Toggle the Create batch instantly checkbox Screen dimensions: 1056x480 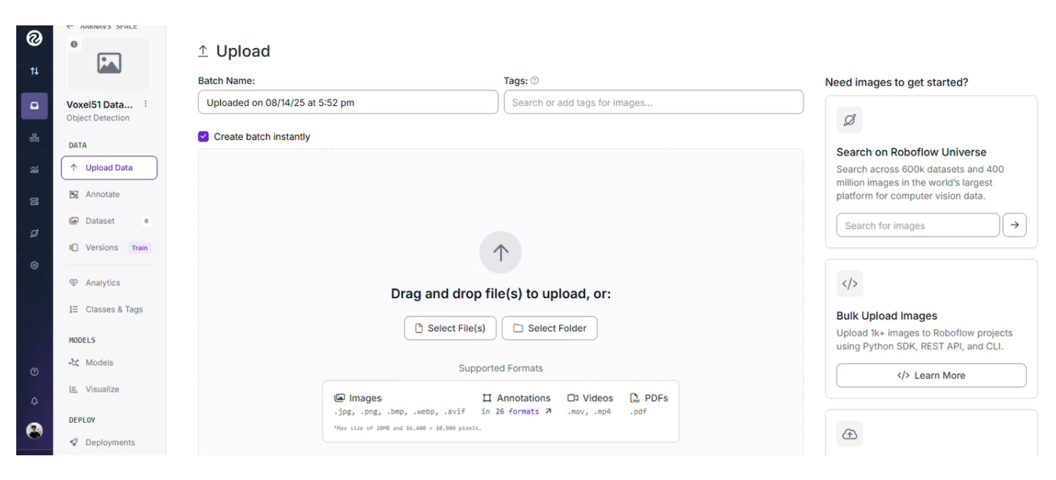click(x=203, y=137)
